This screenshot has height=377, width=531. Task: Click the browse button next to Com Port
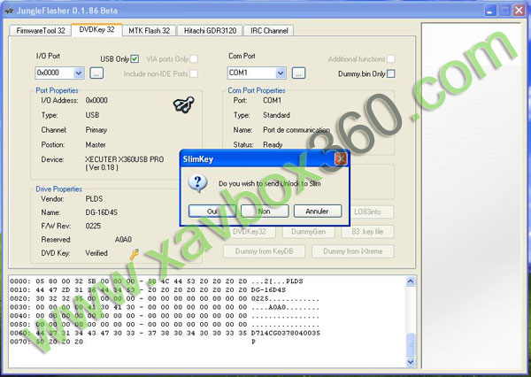(298, 73)
